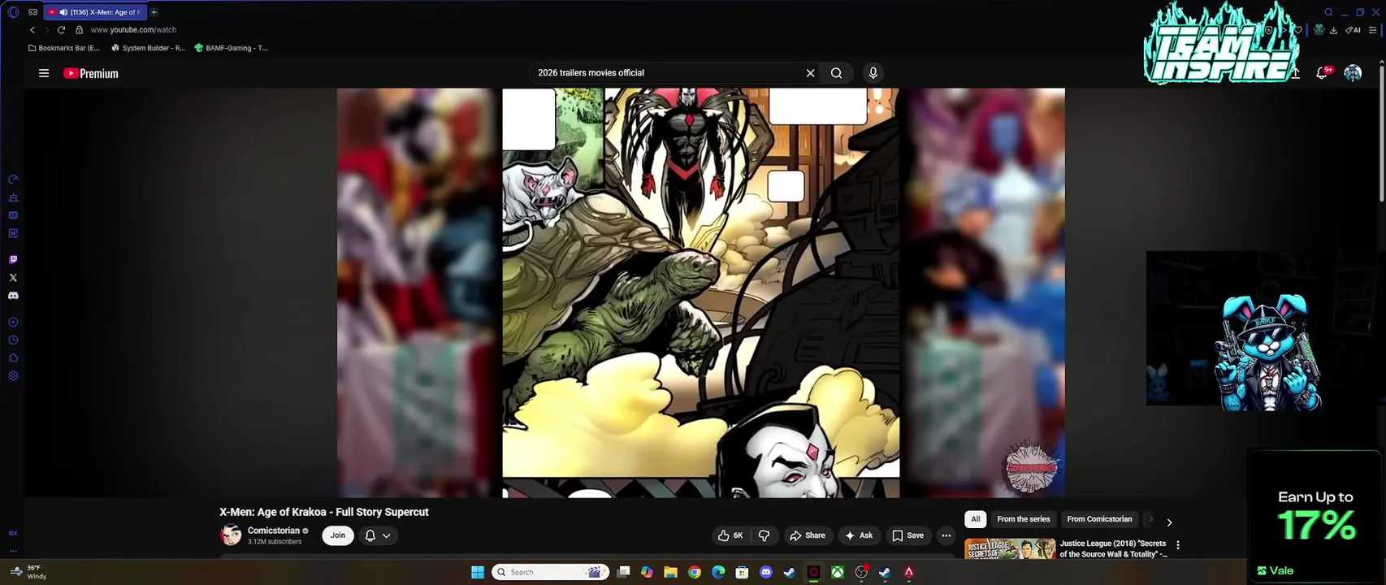
Task: Ask about this video
Action: (x=859, y=535)
